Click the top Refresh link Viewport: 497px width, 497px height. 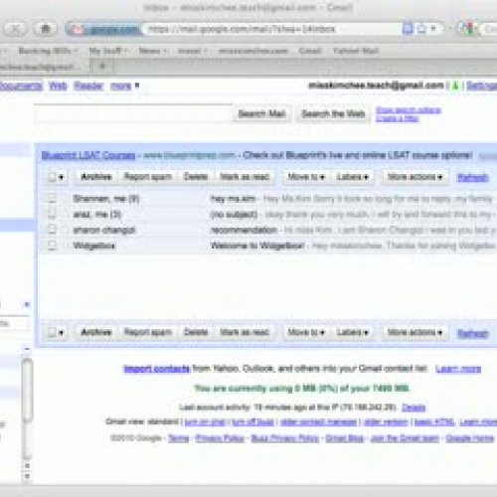coord(472,178)
